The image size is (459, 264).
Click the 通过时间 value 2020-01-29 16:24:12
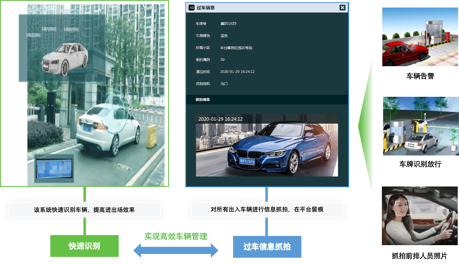[237, 72]
